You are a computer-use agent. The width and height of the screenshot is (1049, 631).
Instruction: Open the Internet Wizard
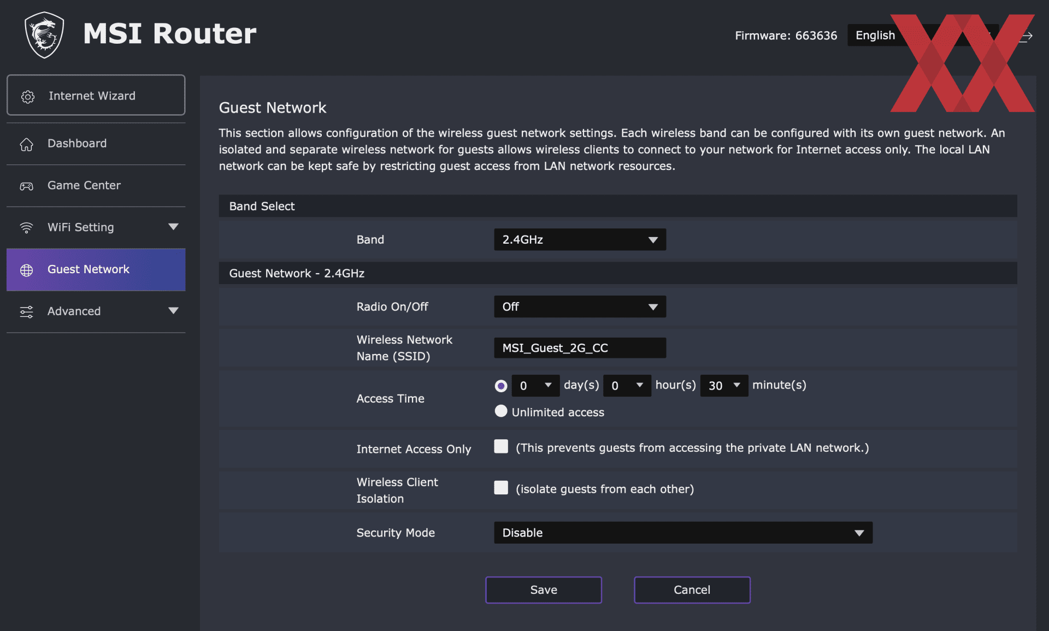tap(96, 95)
